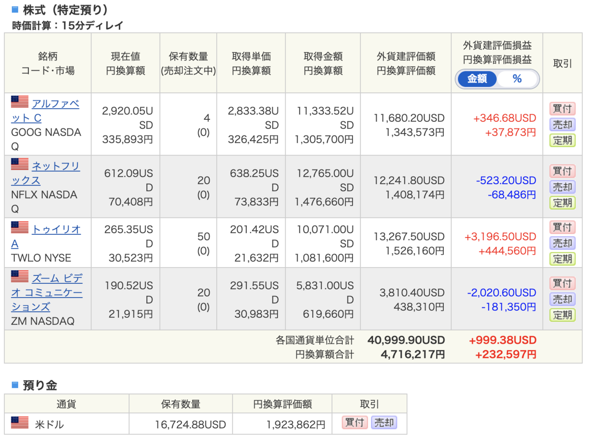Click 定期 button for GOOG row
Screen dimensions: 589x441
pyautogui.click(x=562, y=140)
